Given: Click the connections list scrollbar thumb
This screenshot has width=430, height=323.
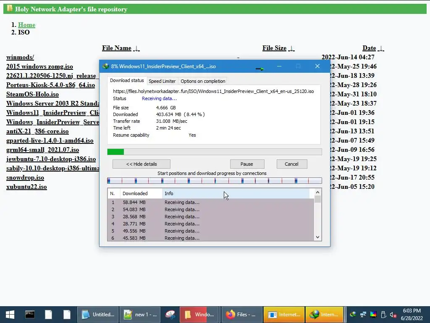Looking at the screenshot, I should coord(317,199).
